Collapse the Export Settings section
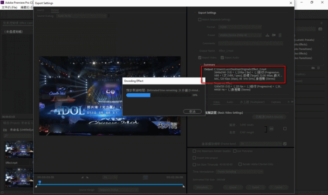This screenshot has width=328, height=195. [195, 13]
